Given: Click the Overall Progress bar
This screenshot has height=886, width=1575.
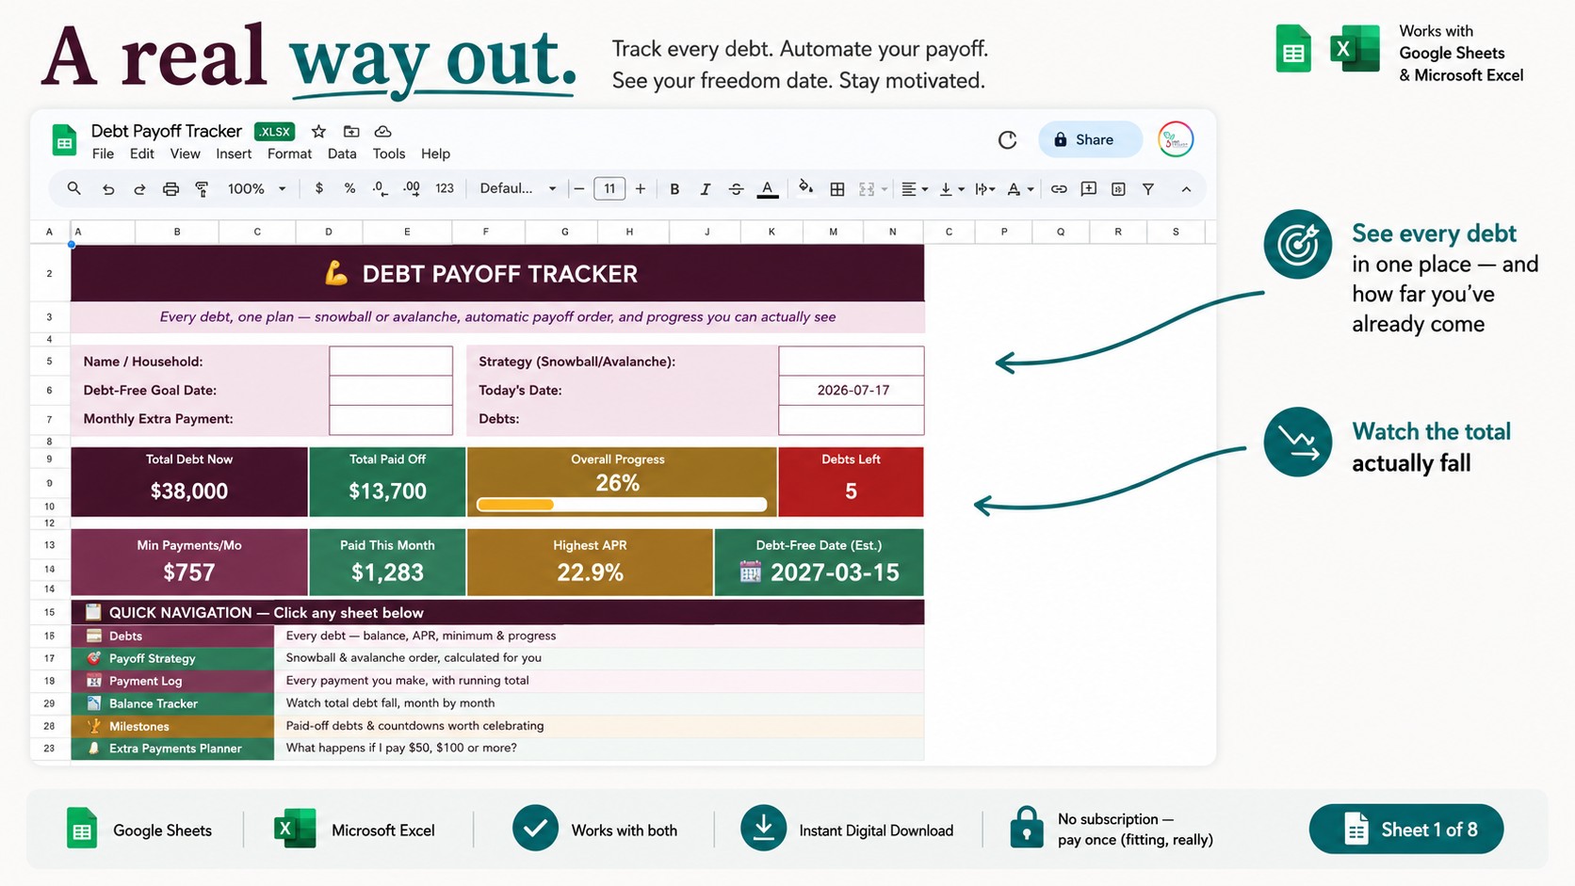Looking at the screenshot, I should pyautogui.click(x=622, y=505).
